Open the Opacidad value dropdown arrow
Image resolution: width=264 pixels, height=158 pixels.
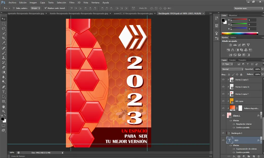pos(262,69)
